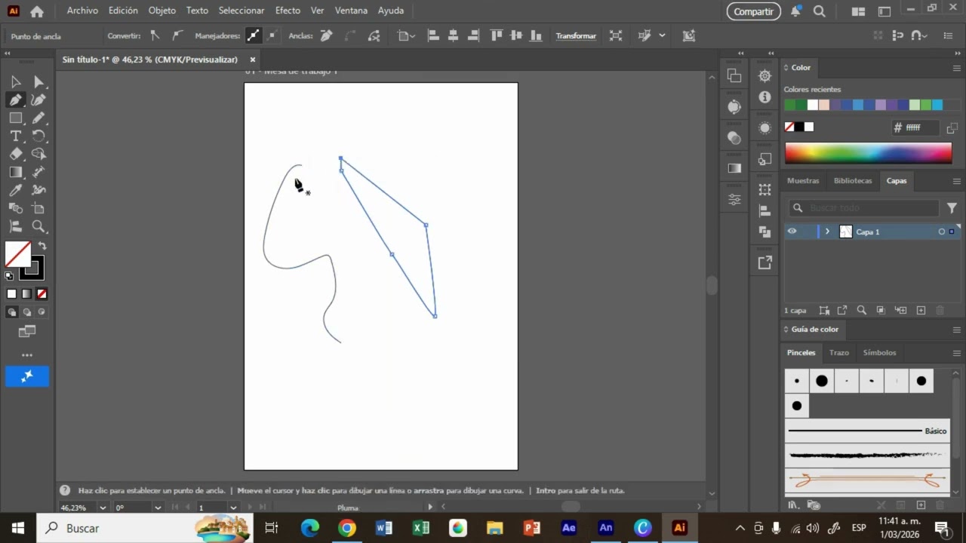
Task: Open the Color panel options menu
Action: [956, 68]
